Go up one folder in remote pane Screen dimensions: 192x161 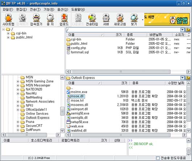[188, 30]
